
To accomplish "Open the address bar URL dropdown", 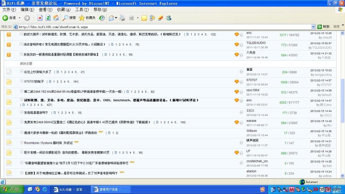I will pos(313,27).
